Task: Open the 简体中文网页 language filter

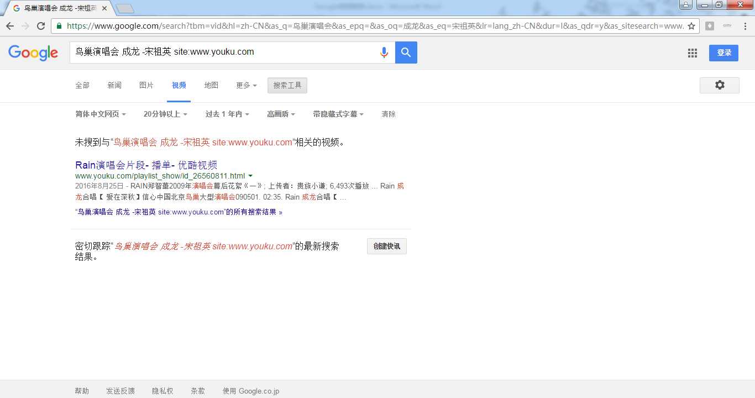Action: coord(101,114)
